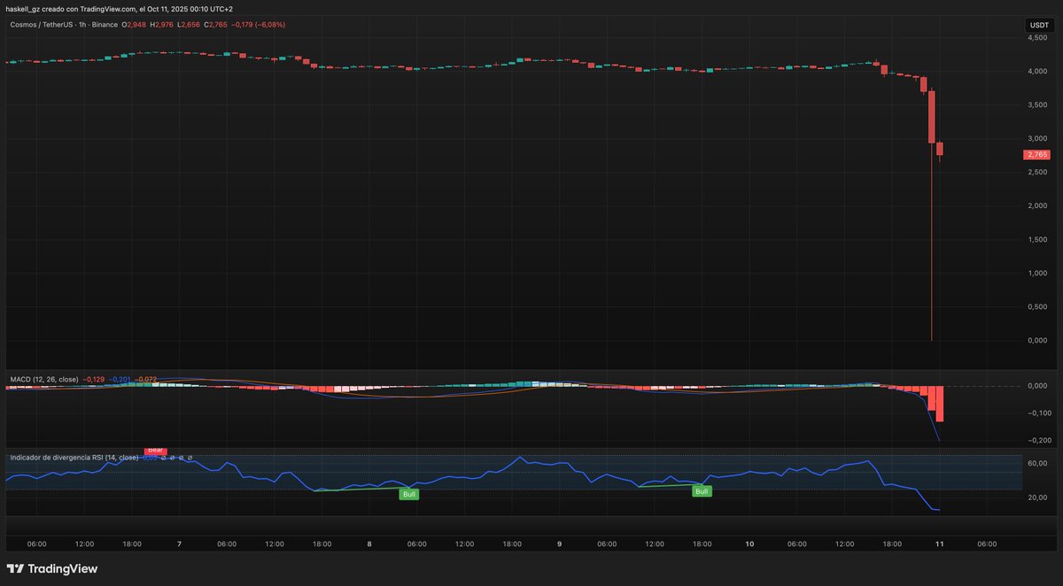This screenshot has height=586, width=1063.
Task: Open the MACD (12, 26, close) indicator legend
Action: pyautogui.click(x=43, y=379)
